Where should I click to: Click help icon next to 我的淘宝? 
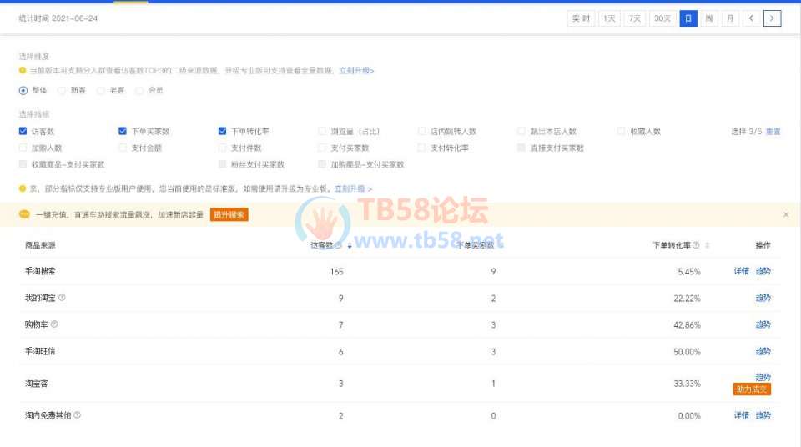point(62,298)
